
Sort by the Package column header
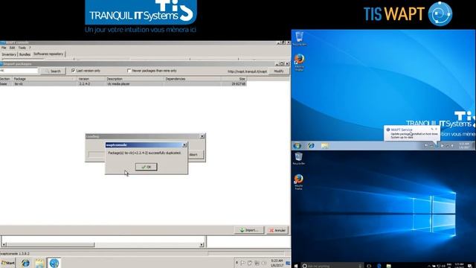44,79
